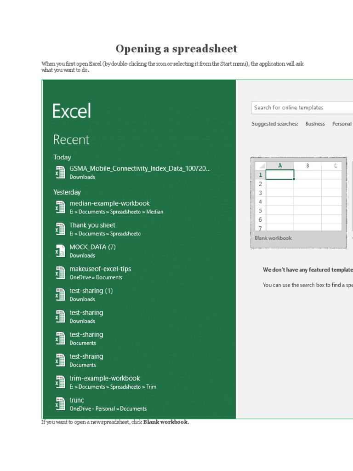Open trim-example-workbook recent file
Screen dimensions: 353x471
pyautogui.click(x=106, y=382)
